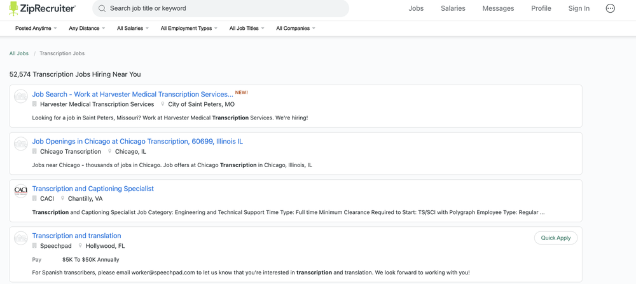The image size is (636, 284).
Task: Open the Posted Anytime filter dropdown
Action: 36,29
